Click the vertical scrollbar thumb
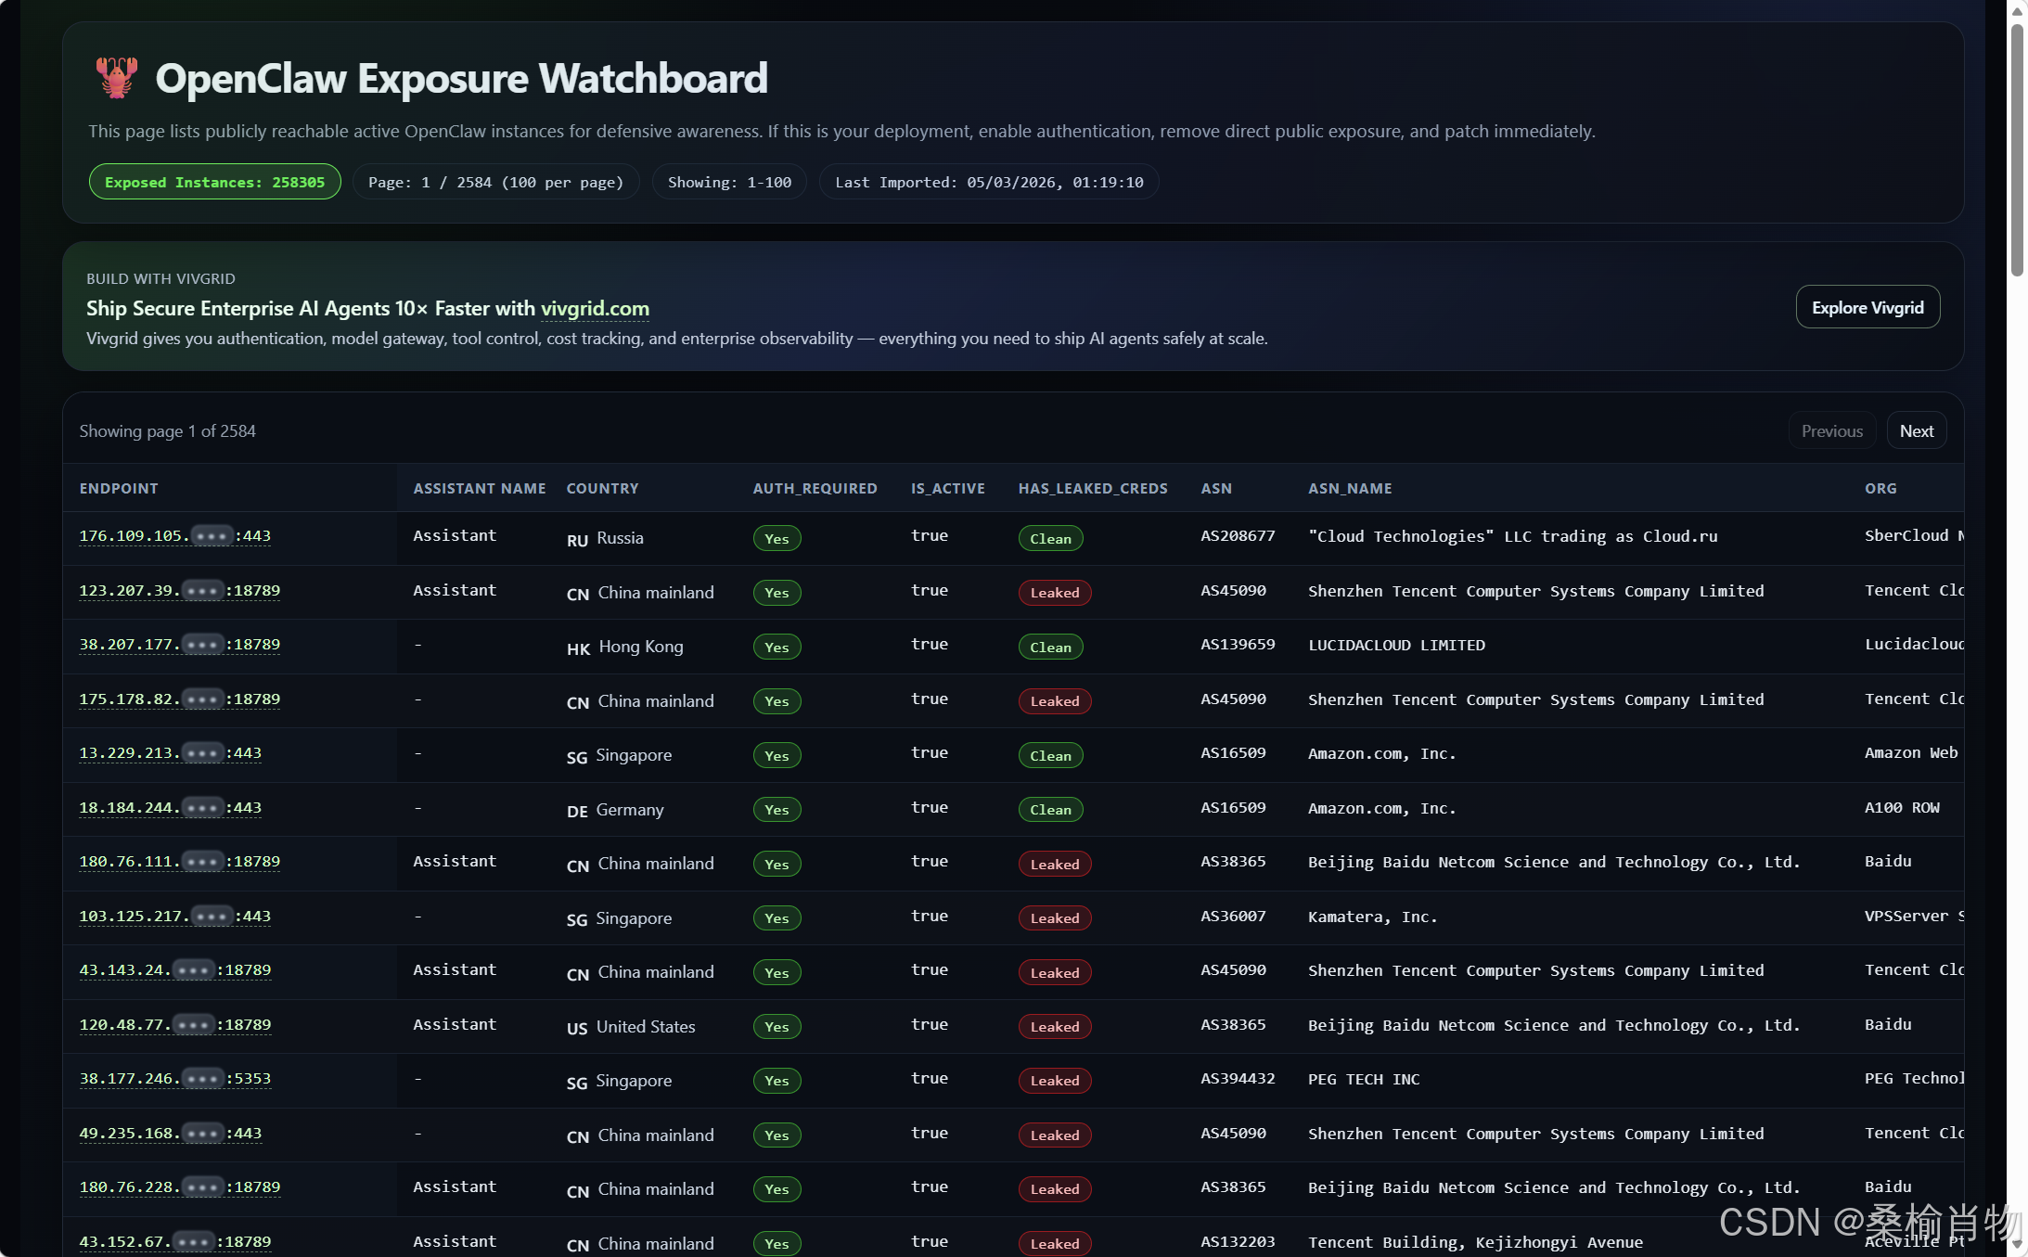Viewport: 2028px width, 1257px height. (2017, 148)
